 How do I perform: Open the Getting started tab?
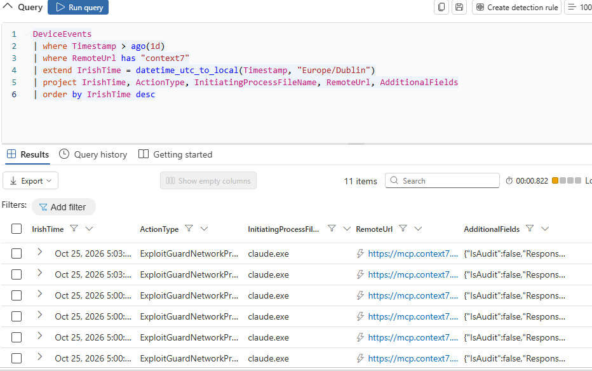(175, 154)
